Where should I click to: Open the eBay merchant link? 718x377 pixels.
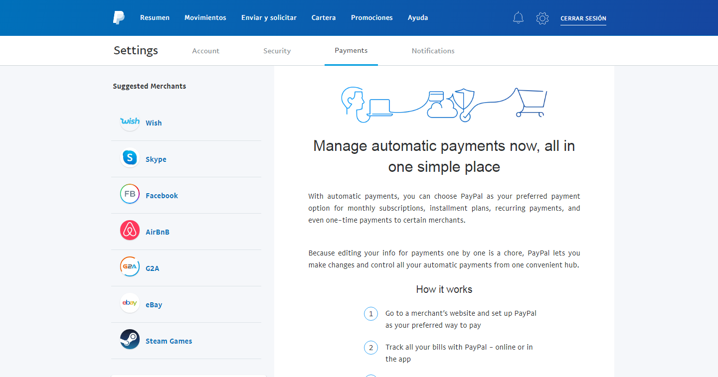tap(154, 305)
